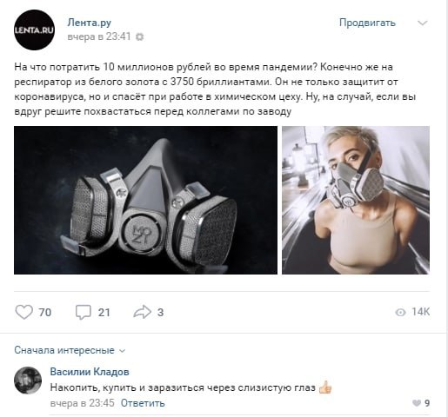
Task: Click thumbs-up emoji in comment
Action: click(324, 387)
